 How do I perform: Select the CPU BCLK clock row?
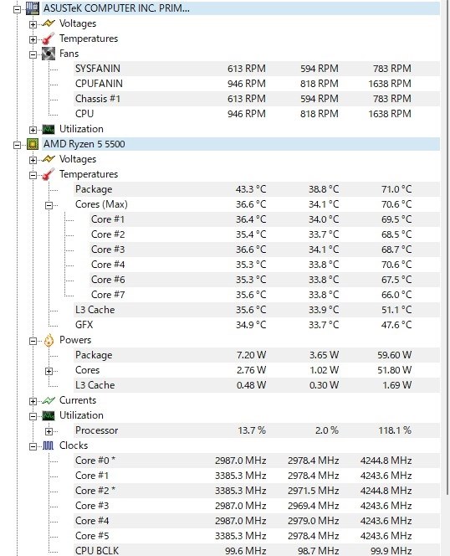pos(257,550)
